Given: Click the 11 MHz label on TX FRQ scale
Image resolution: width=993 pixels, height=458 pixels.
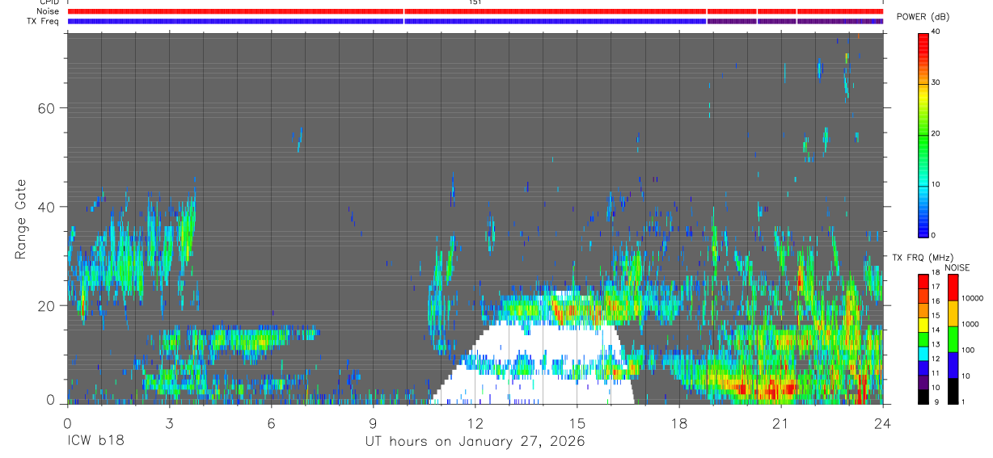Looking at the screenshot, I should coord(934,373).
